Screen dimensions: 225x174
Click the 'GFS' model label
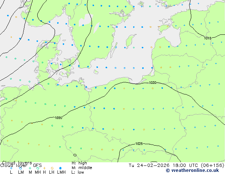pos(37,165)
